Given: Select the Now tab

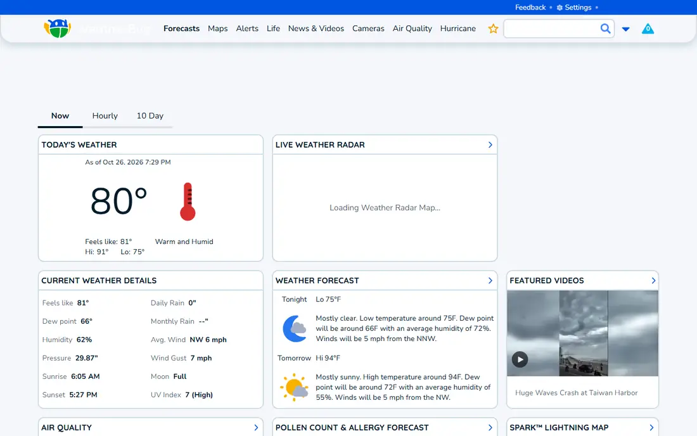Looking at the screenshot, I should click(x=60, y=116).
